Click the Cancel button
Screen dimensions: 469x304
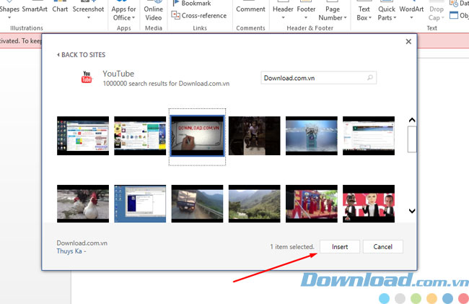382,246
